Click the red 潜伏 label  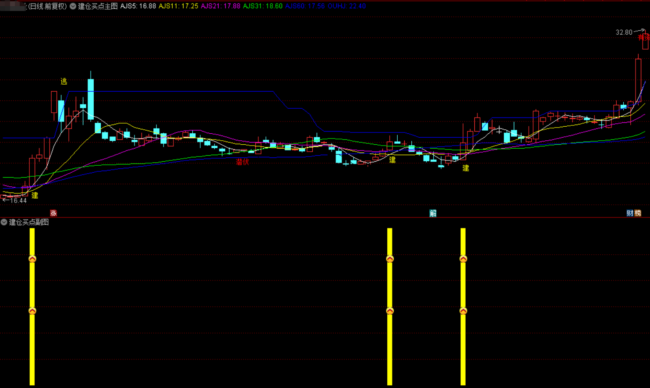tap(242, 162)
